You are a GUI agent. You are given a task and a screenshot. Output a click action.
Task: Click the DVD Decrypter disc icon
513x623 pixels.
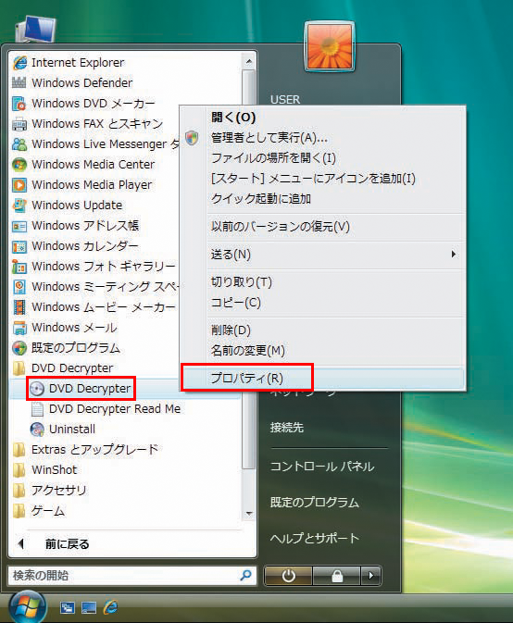[37, 389]
